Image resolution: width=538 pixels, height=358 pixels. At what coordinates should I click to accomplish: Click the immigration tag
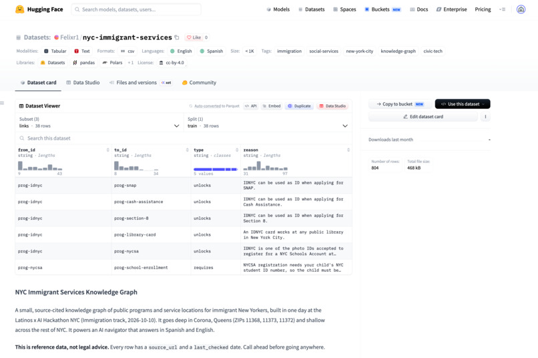pyautogui.click(x=289, y=51)
